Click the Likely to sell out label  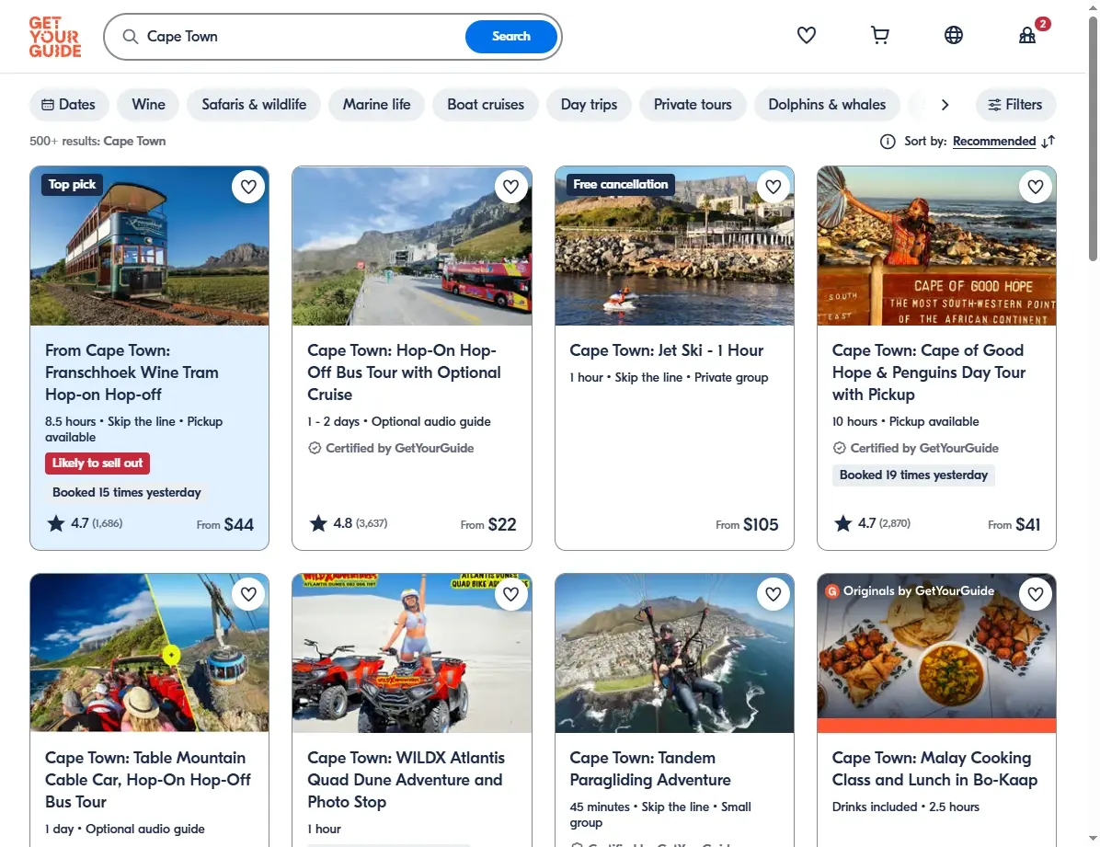tap(97, 464)
